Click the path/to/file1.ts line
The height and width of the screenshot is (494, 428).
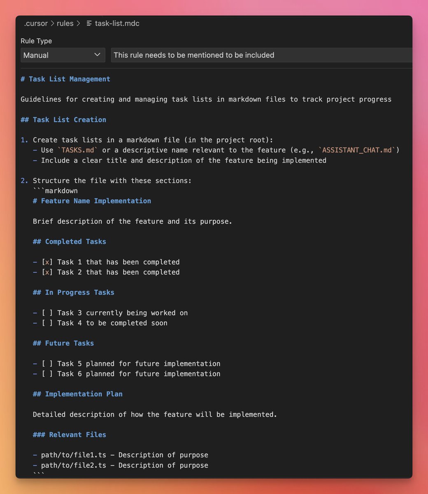[121, 455]
